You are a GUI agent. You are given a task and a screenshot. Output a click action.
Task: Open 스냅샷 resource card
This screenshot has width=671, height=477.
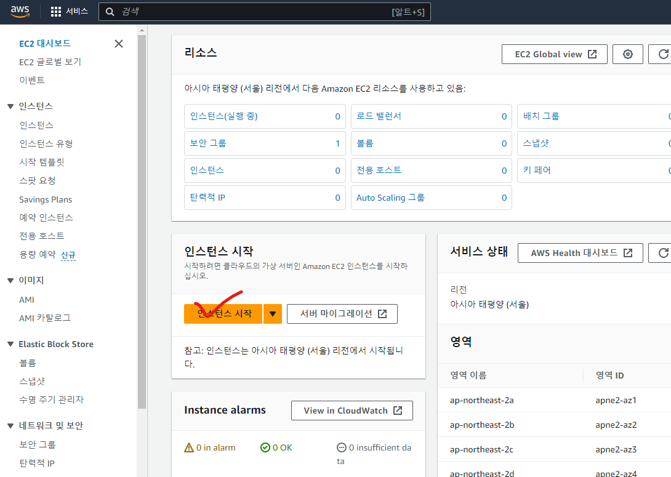(595, 143)
